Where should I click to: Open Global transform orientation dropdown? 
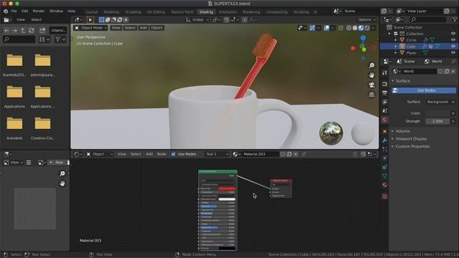tap(198, 20)
